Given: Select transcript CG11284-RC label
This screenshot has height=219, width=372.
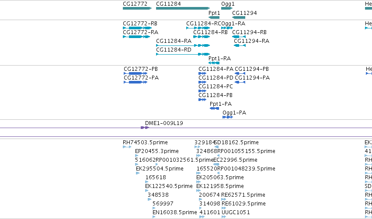Looking at the screenshot, I should pos(204,24).
